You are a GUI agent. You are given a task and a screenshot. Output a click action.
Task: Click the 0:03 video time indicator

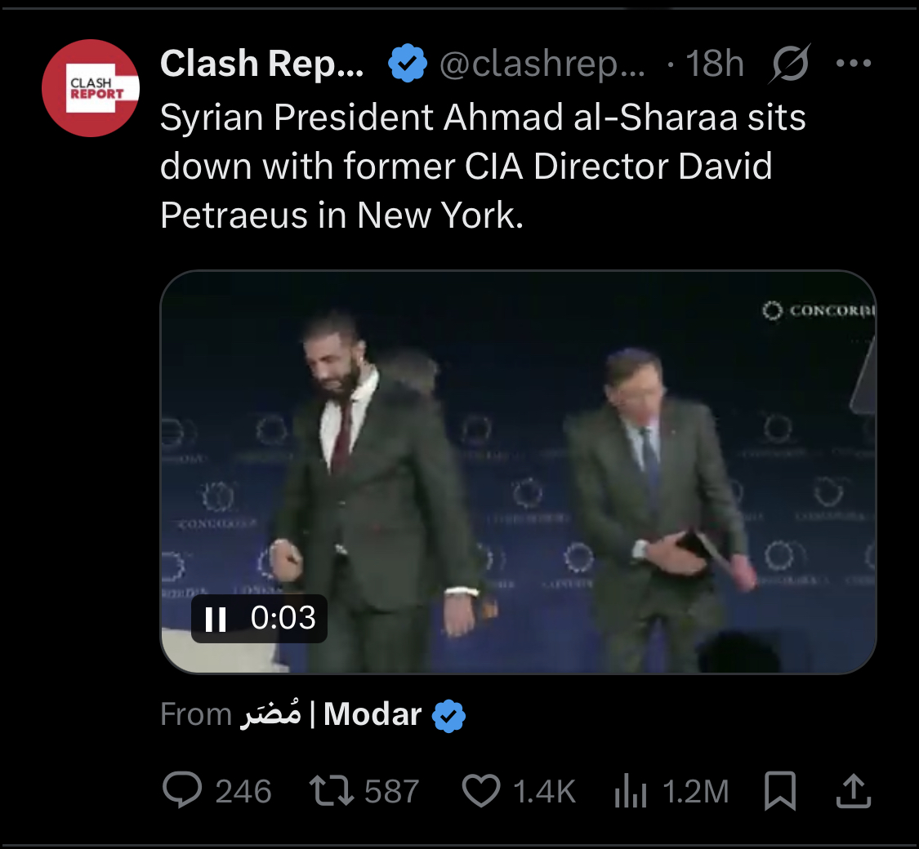click(x=283, y=618)
